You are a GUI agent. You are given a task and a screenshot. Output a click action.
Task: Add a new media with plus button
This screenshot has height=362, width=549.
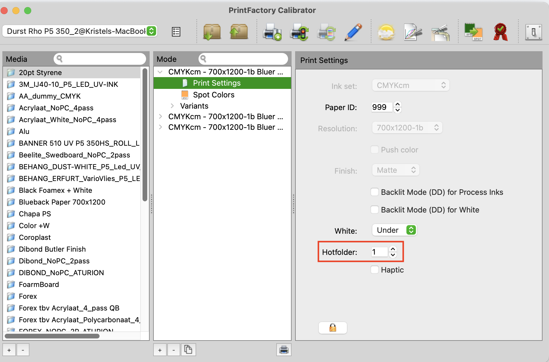tap(9, 350)
